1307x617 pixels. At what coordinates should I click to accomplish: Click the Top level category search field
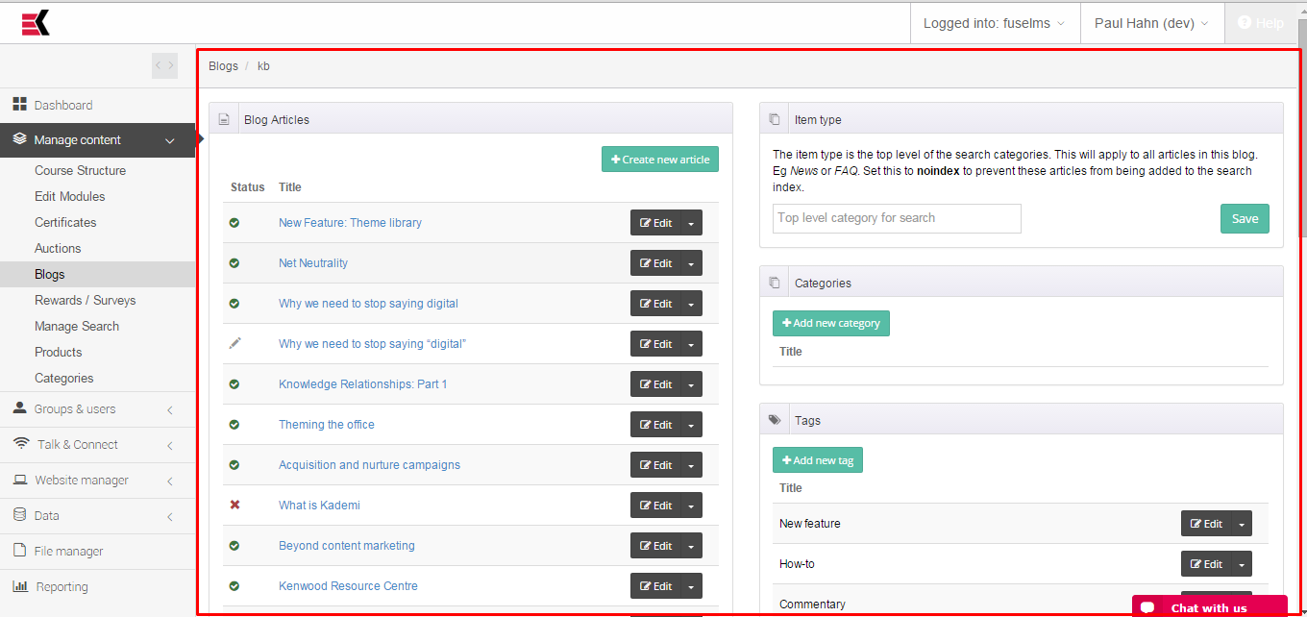tap(897, 218)
